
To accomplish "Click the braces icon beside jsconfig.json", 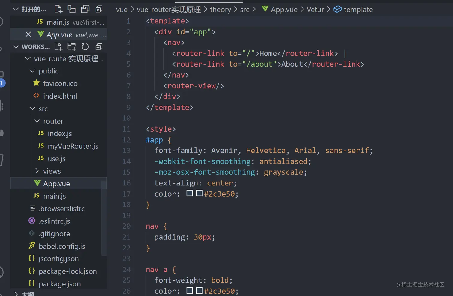I will pos(32,258).
